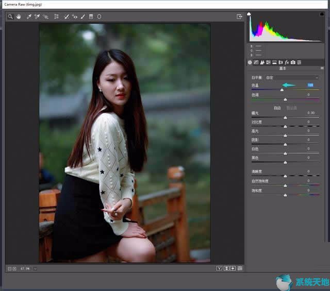Click the clarity value field
330x291 pixels.
(308, 171)
